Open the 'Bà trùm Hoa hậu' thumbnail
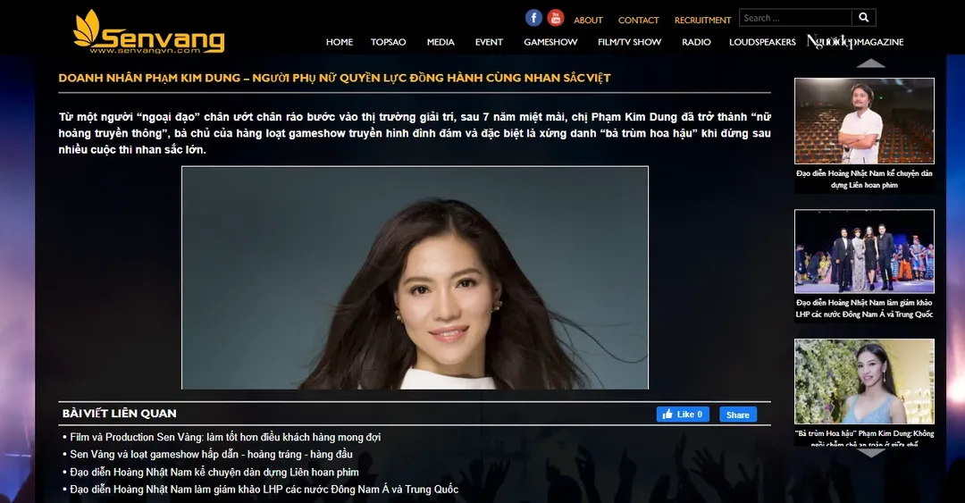 coord(864,381)
